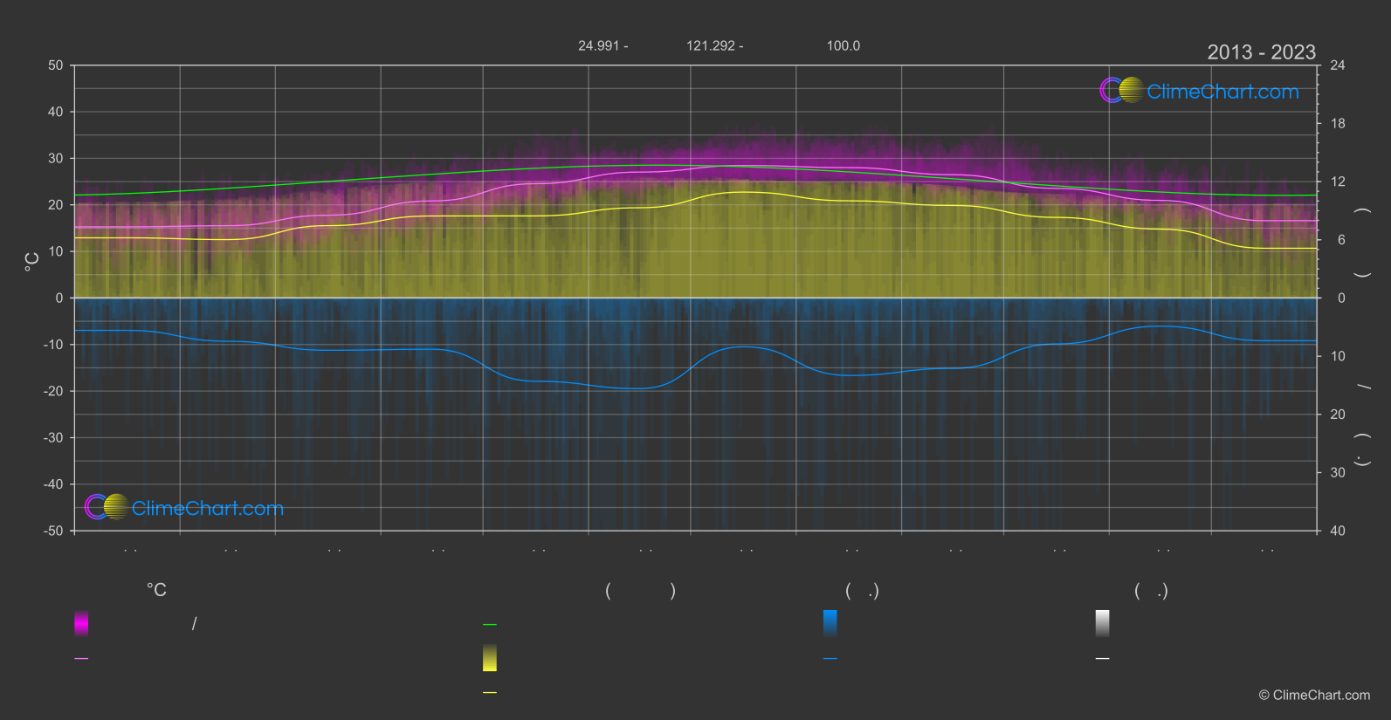Click the ClimeChart.com logo icon bottom left
1391x720 pixels.
point(107,506)
